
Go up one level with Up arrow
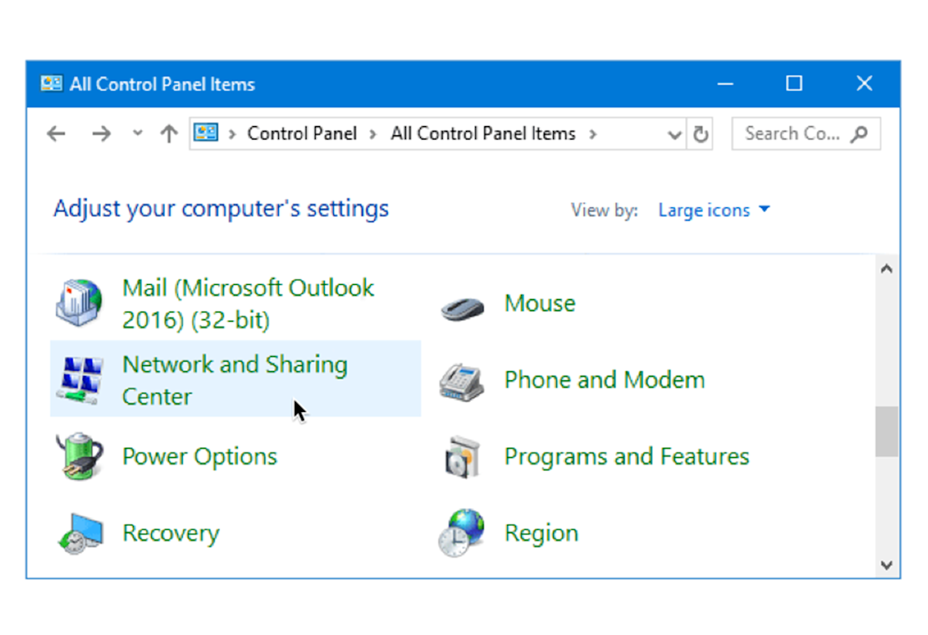(x=170, y=134)
